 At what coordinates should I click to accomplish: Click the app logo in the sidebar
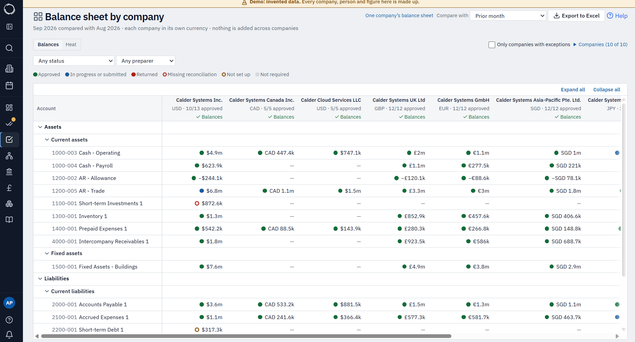(9, 9)
